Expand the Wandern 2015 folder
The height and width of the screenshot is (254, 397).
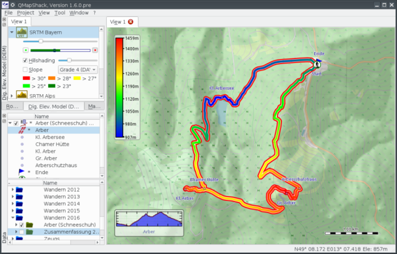pos(12,210)
